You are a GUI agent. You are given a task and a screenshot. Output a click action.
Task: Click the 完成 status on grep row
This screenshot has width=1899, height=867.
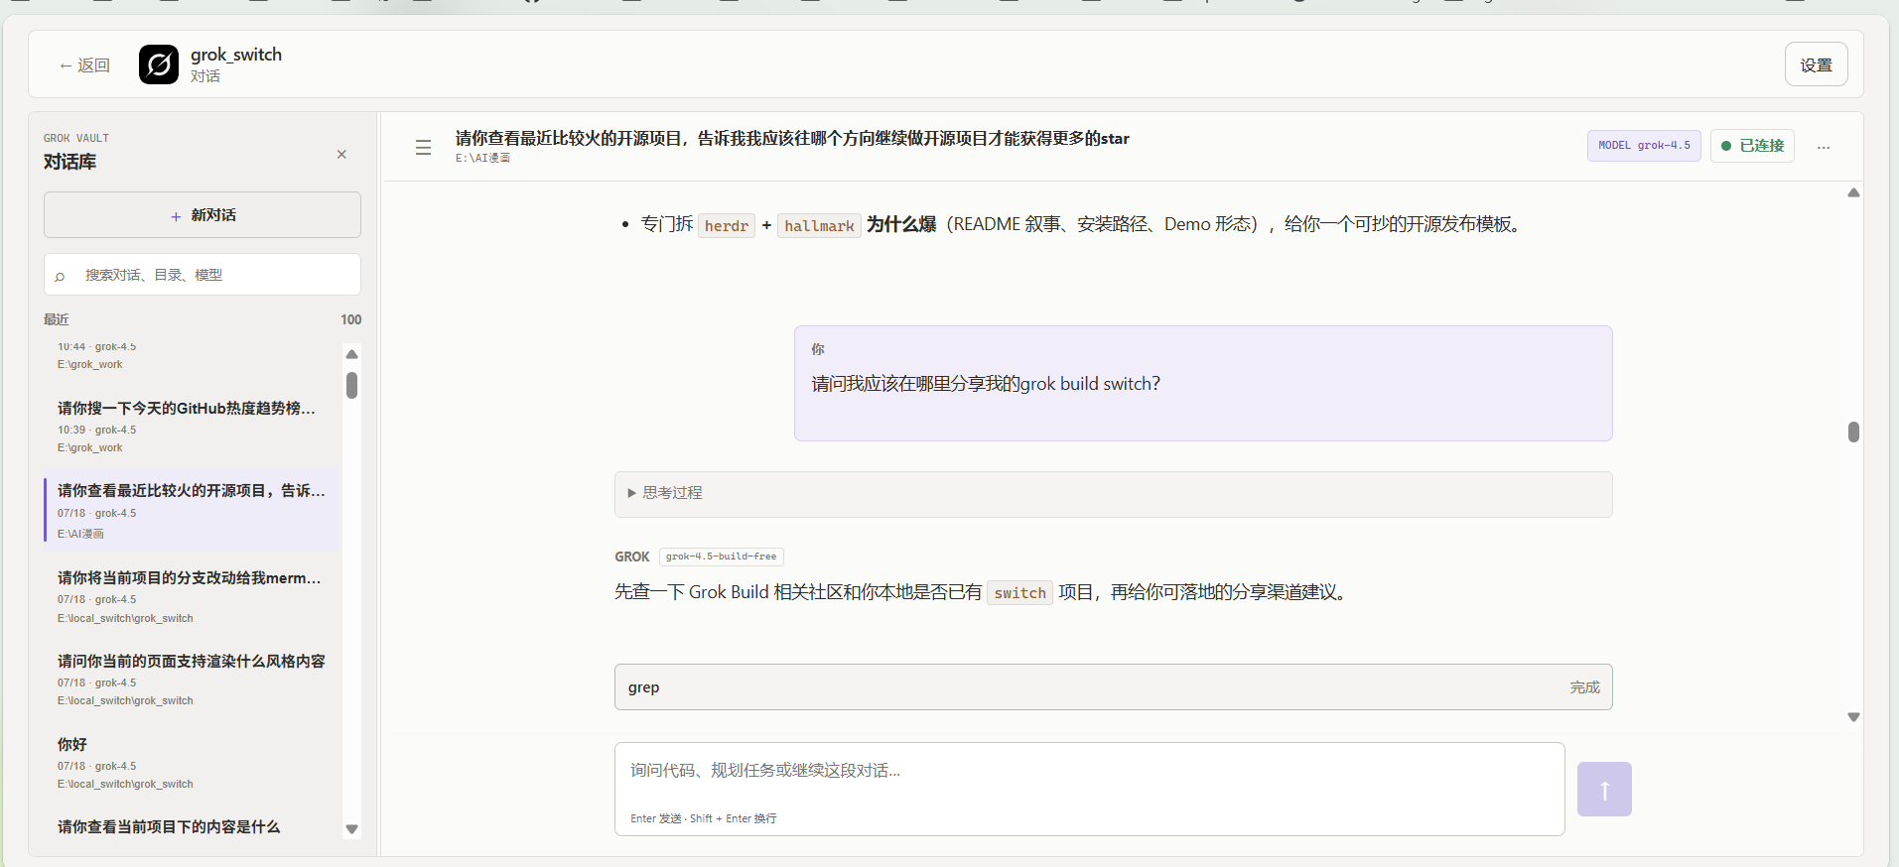(1584, 687)
